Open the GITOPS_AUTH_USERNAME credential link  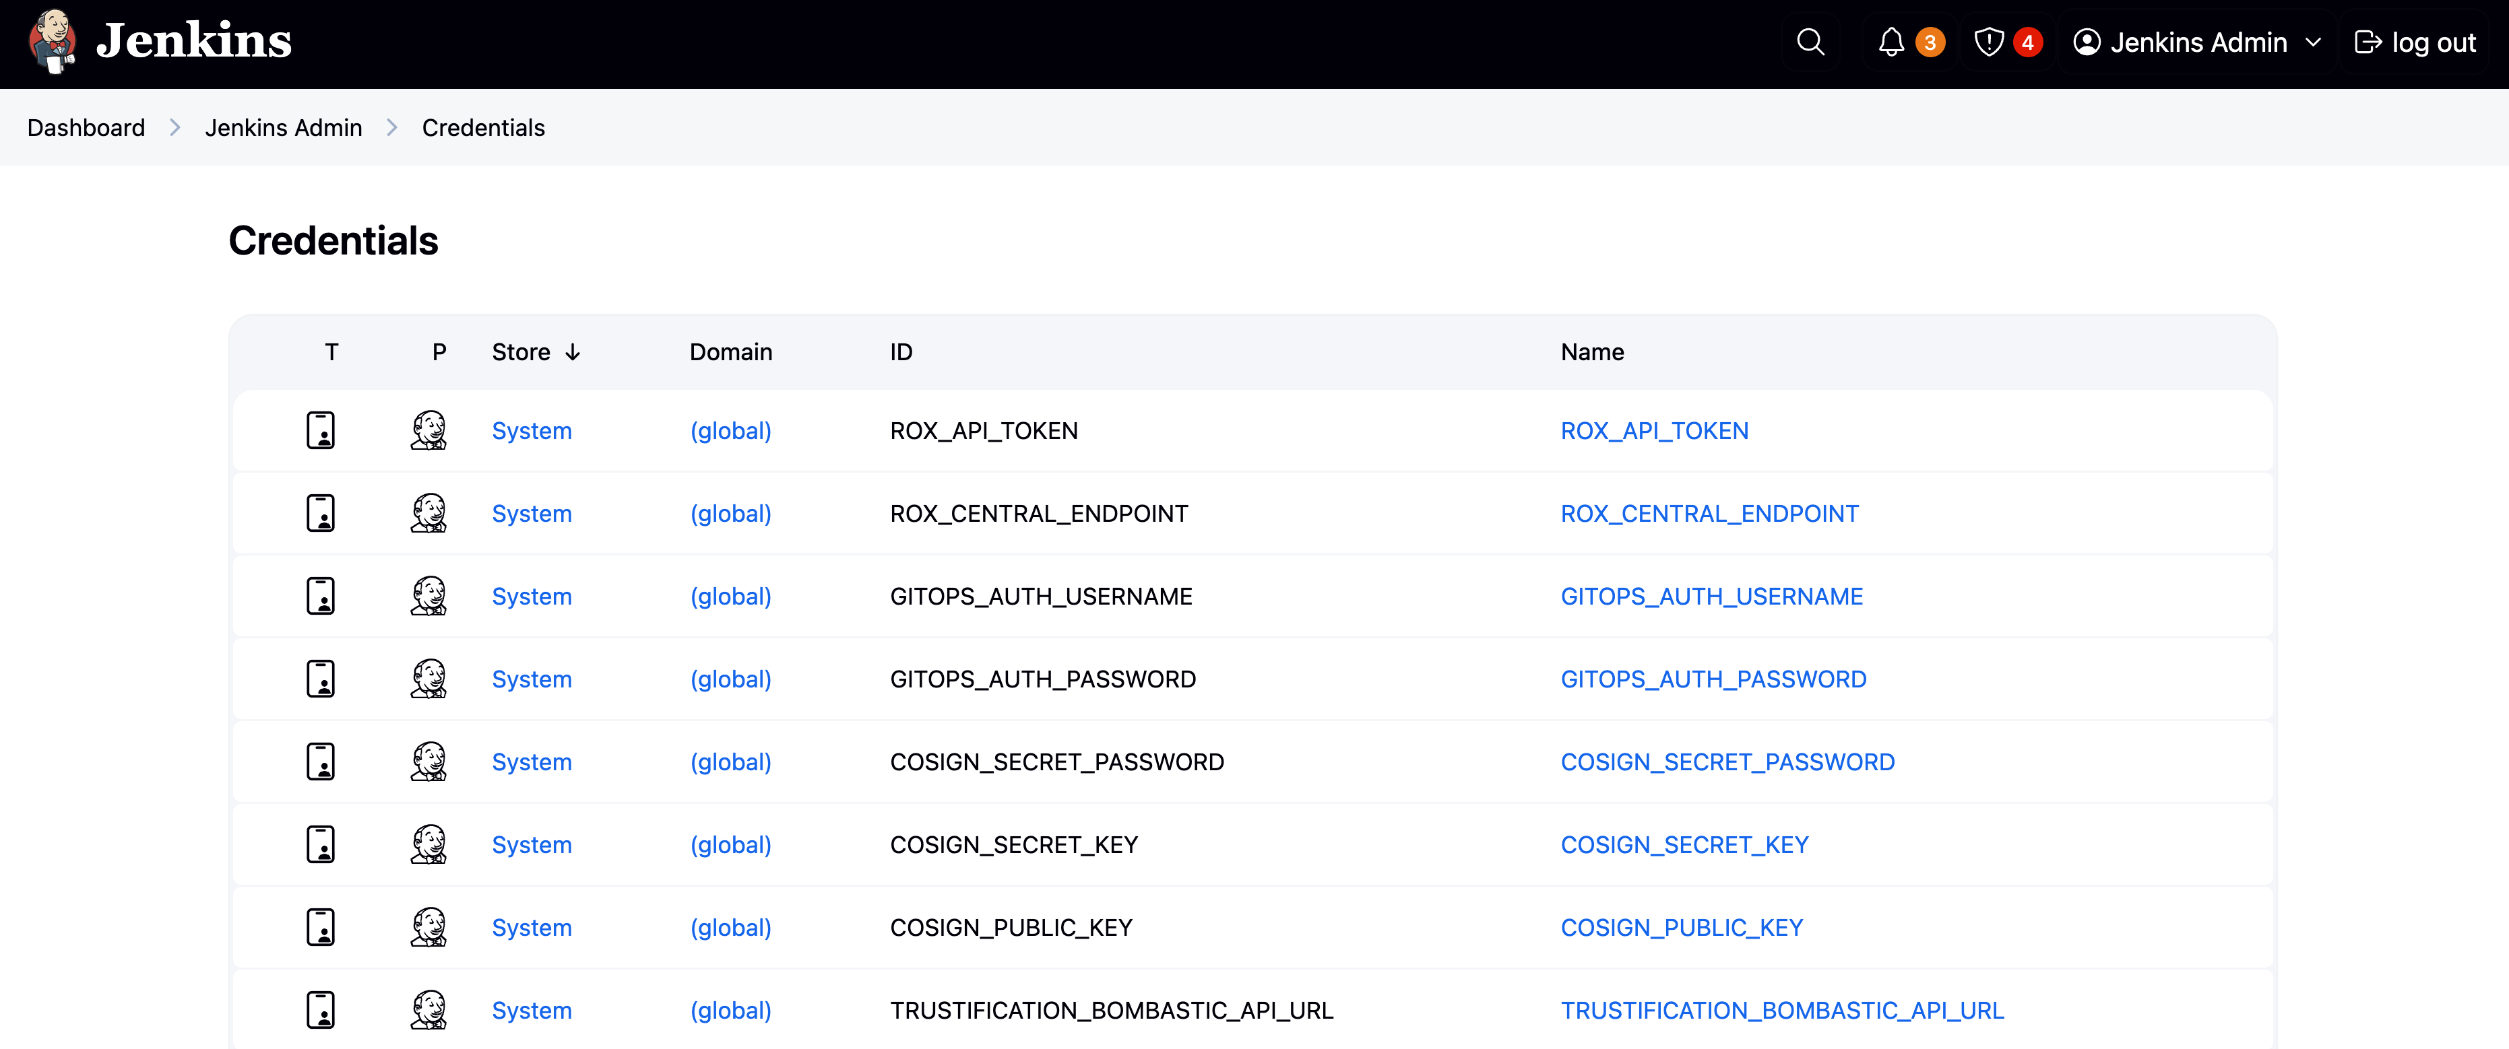tap(1712, 596)
